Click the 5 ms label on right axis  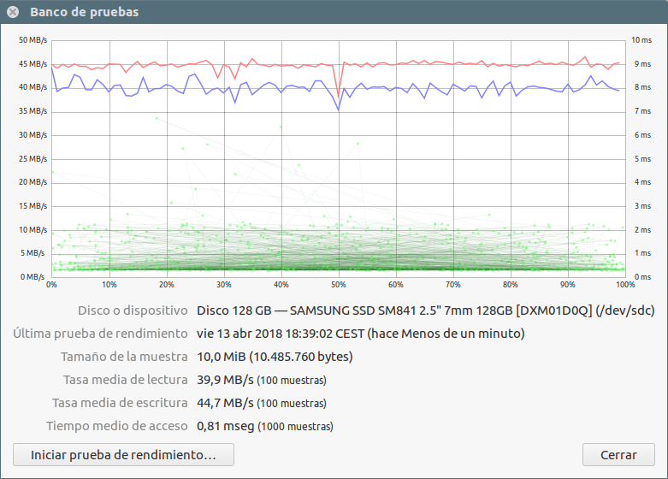[641, 159]
